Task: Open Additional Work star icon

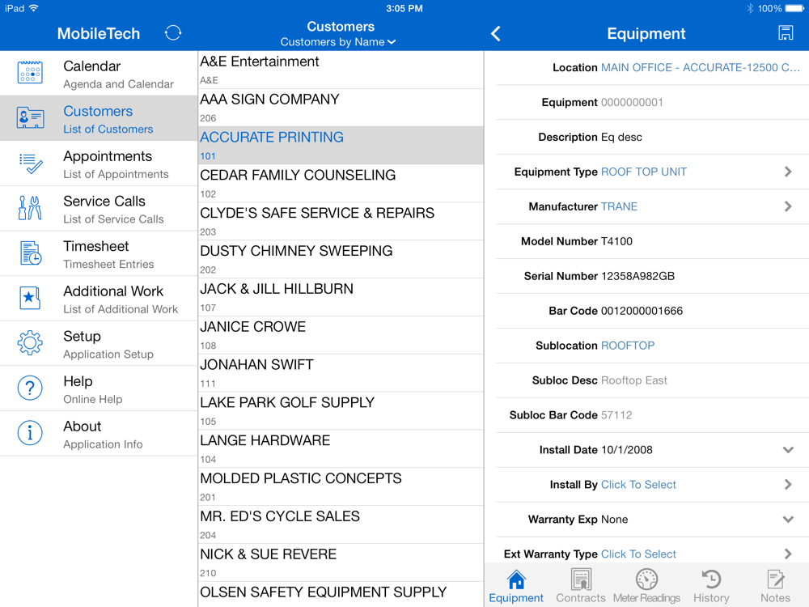Action: (30, 299)
